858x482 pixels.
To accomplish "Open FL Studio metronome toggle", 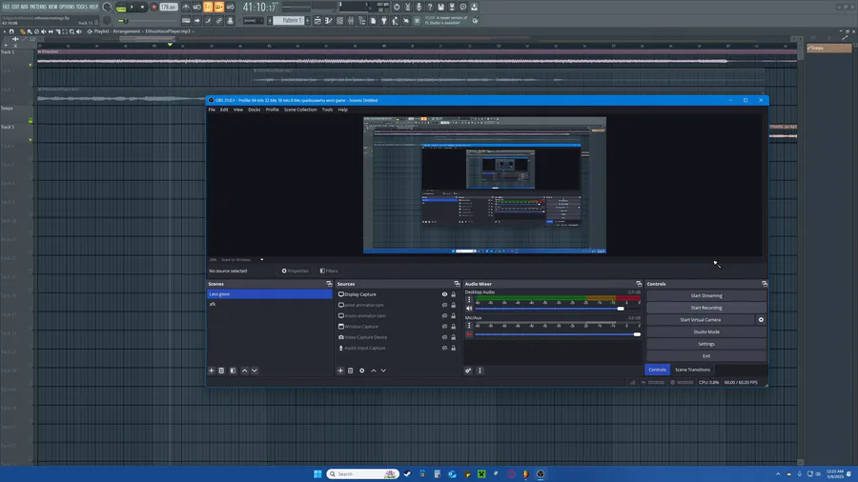I will click(186, 7).
